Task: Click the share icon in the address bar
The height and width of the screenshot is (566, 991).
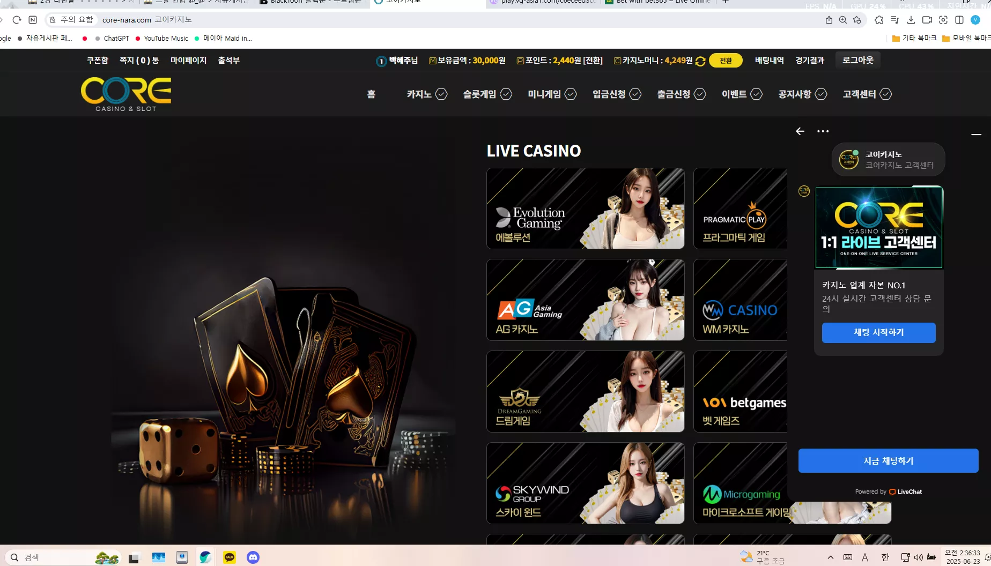Action: click(x=829, y=20)
